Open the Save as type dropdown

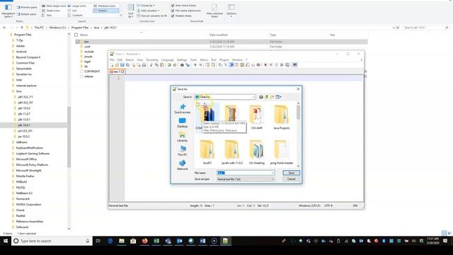coord(246,179)
